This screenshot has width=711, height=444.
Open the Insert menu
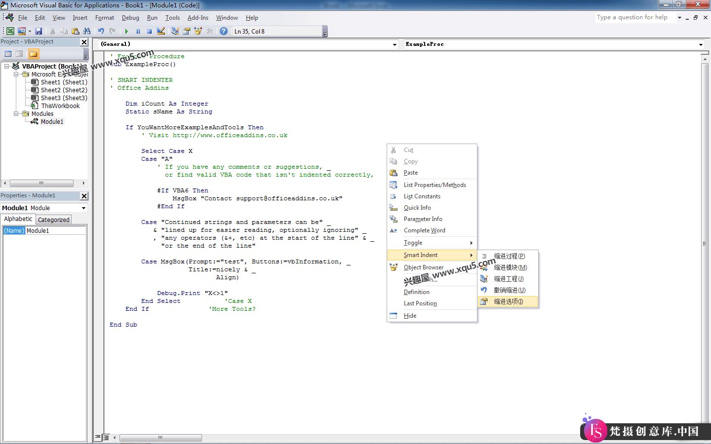coord(80,18)
